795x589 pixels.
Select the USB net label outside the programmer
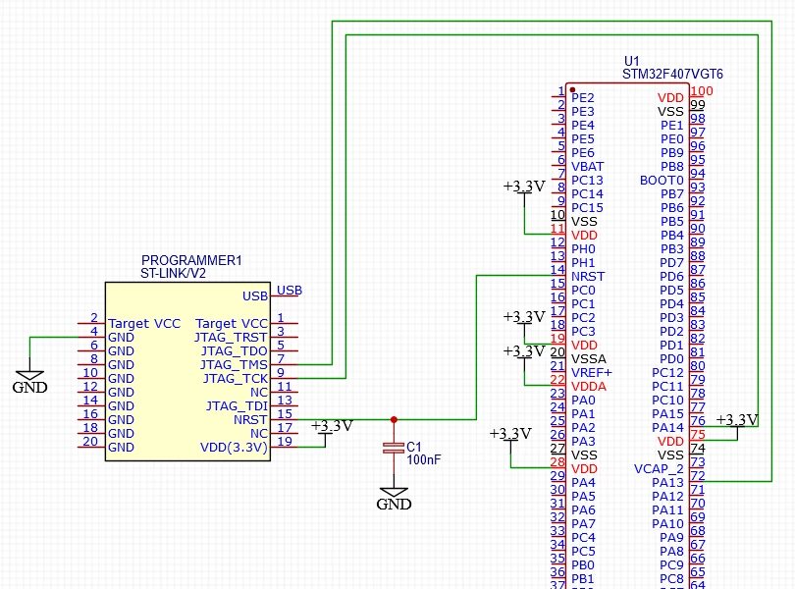point(290,291)
